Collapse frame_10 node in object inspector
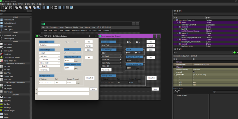This screenshot has height=119, width=238. point(177,27)
